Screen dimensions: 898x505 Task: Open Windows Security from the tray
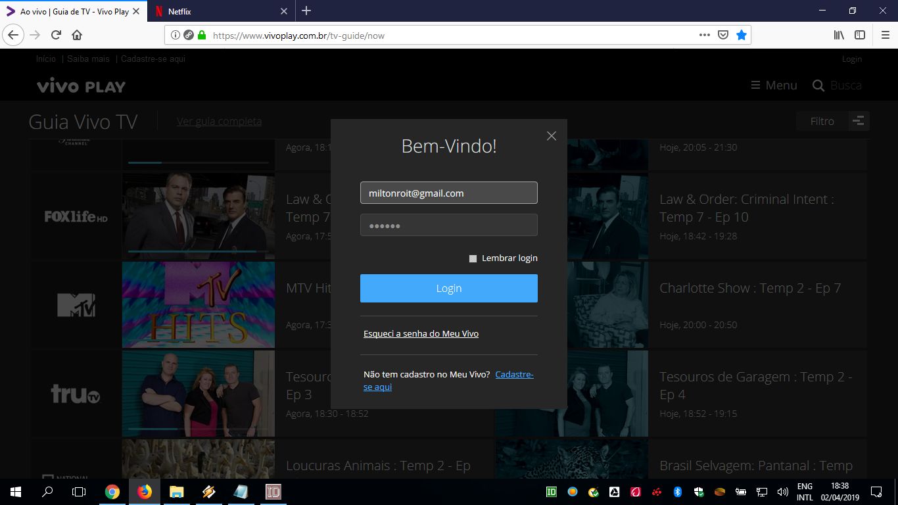699,492
